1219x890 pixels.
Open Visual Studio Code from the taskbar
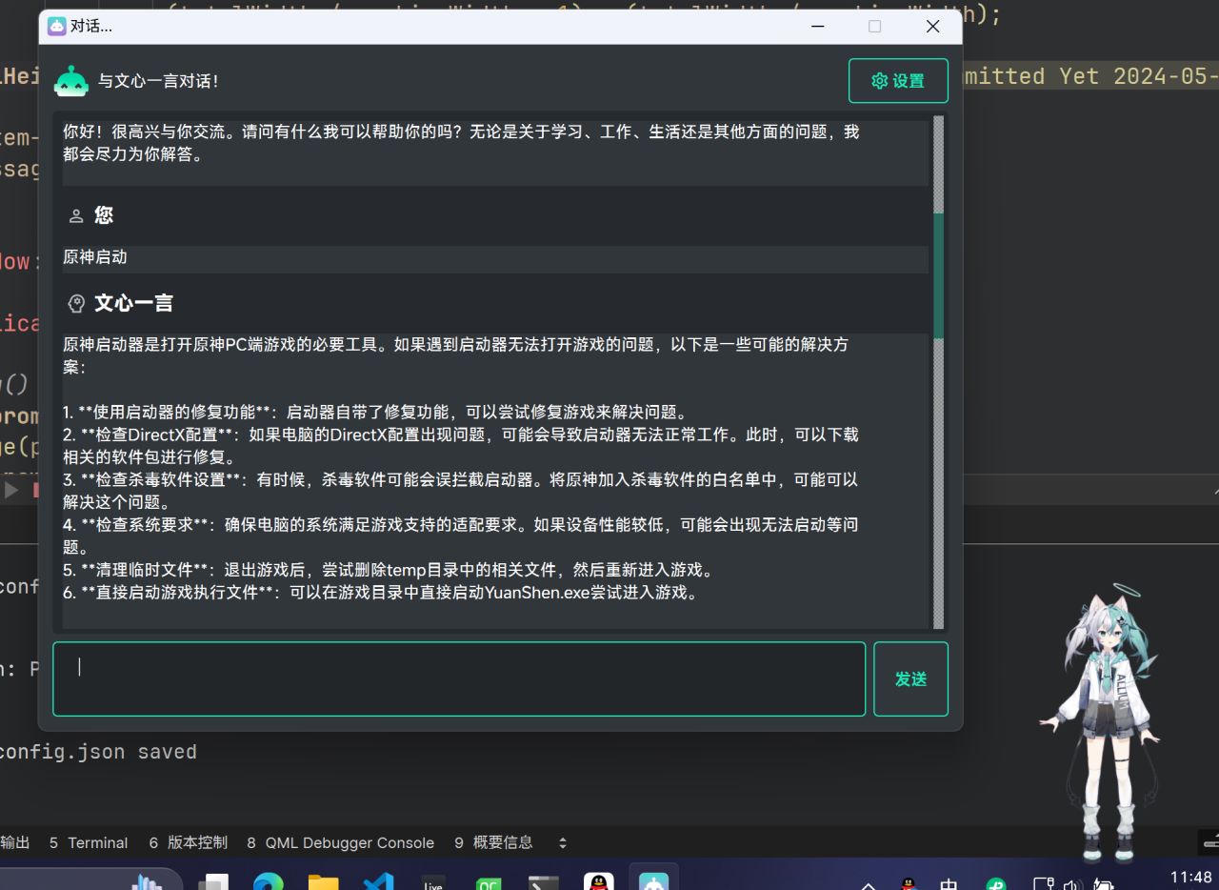point(378,880)
